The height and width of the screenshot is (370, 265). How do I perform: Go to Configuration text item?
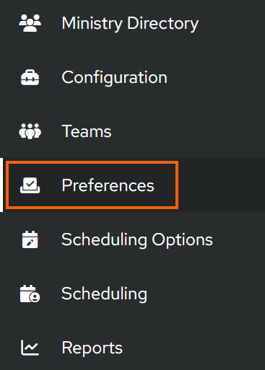click(x=114, y=78)
